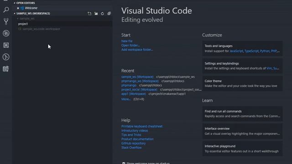The height and width of the screenshot is (164, 292).
Task: Open the Source Control view
Action: click(6, 21)
